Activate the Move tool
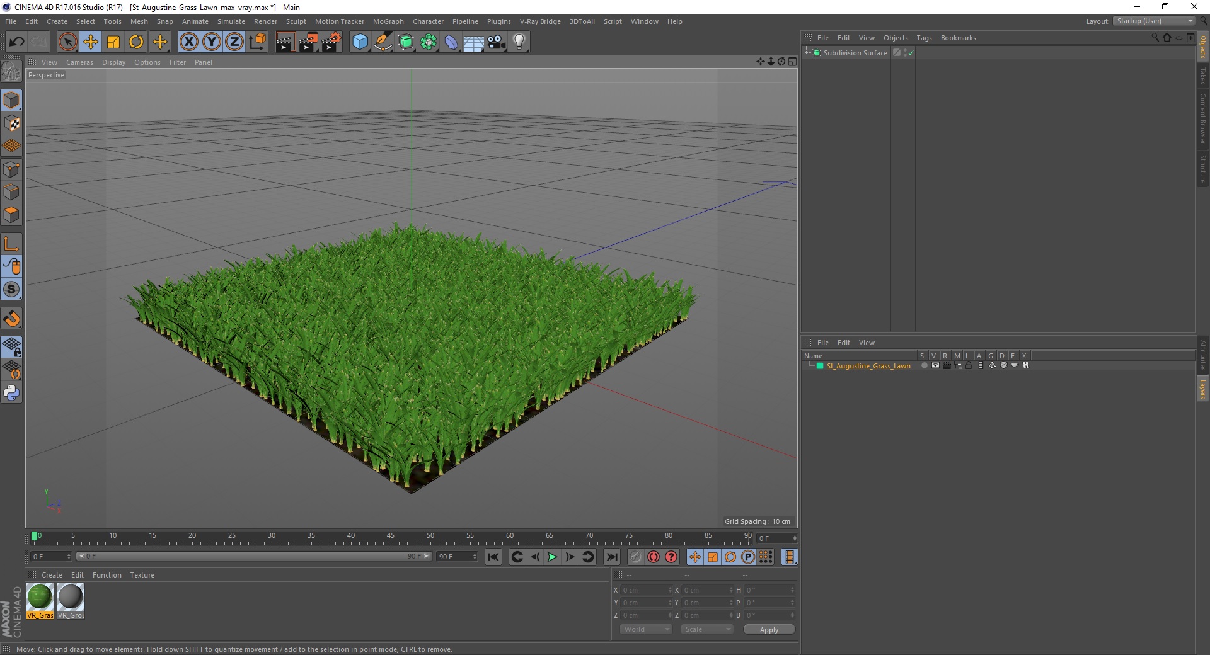 coord(90,42)
